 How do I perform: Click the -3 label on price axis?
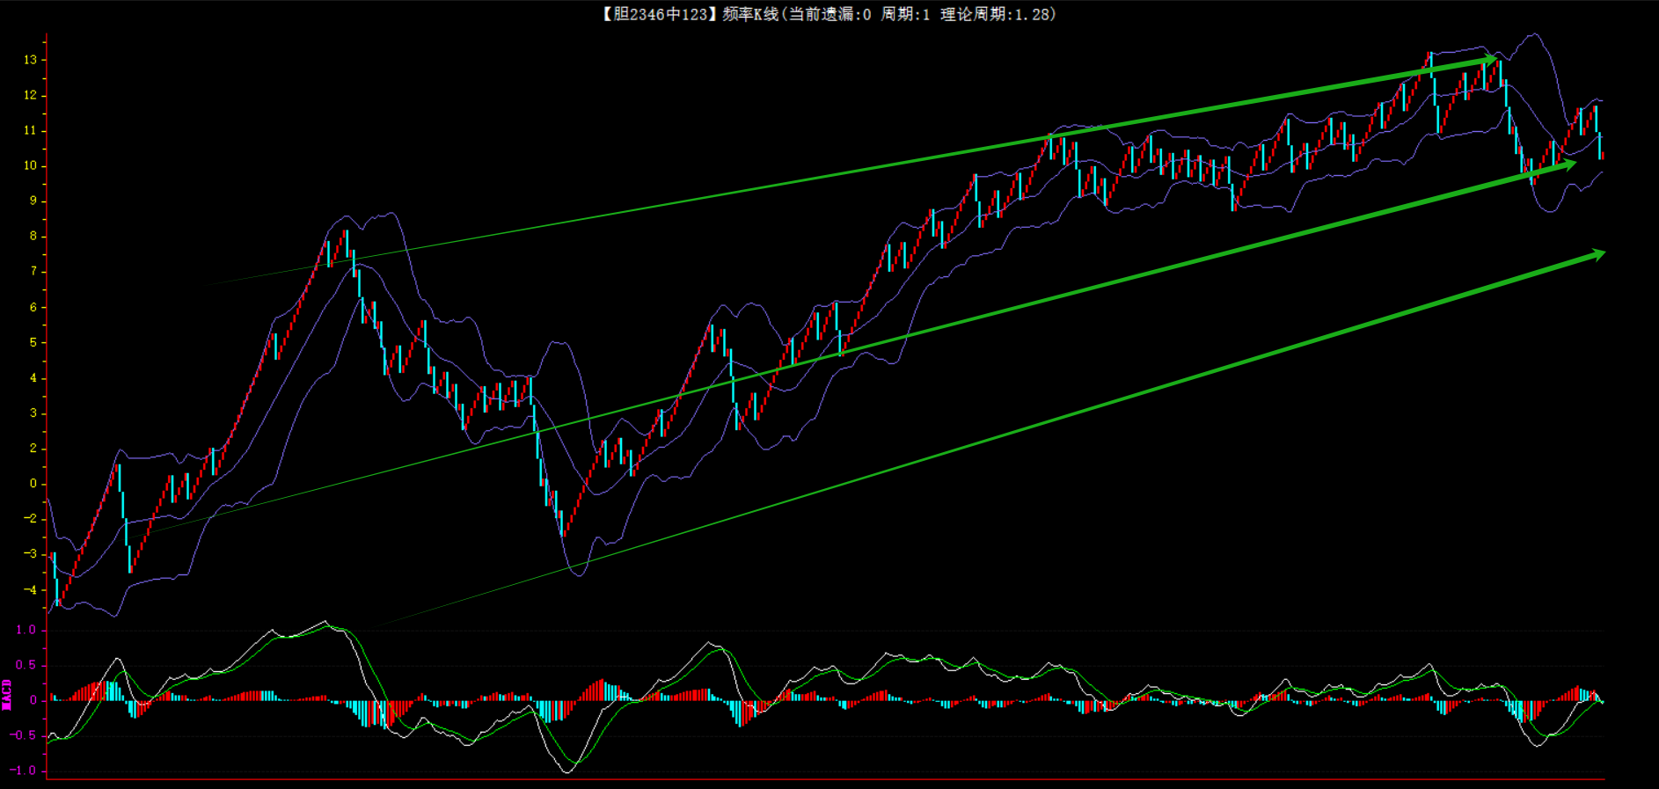tap(30, 553)
